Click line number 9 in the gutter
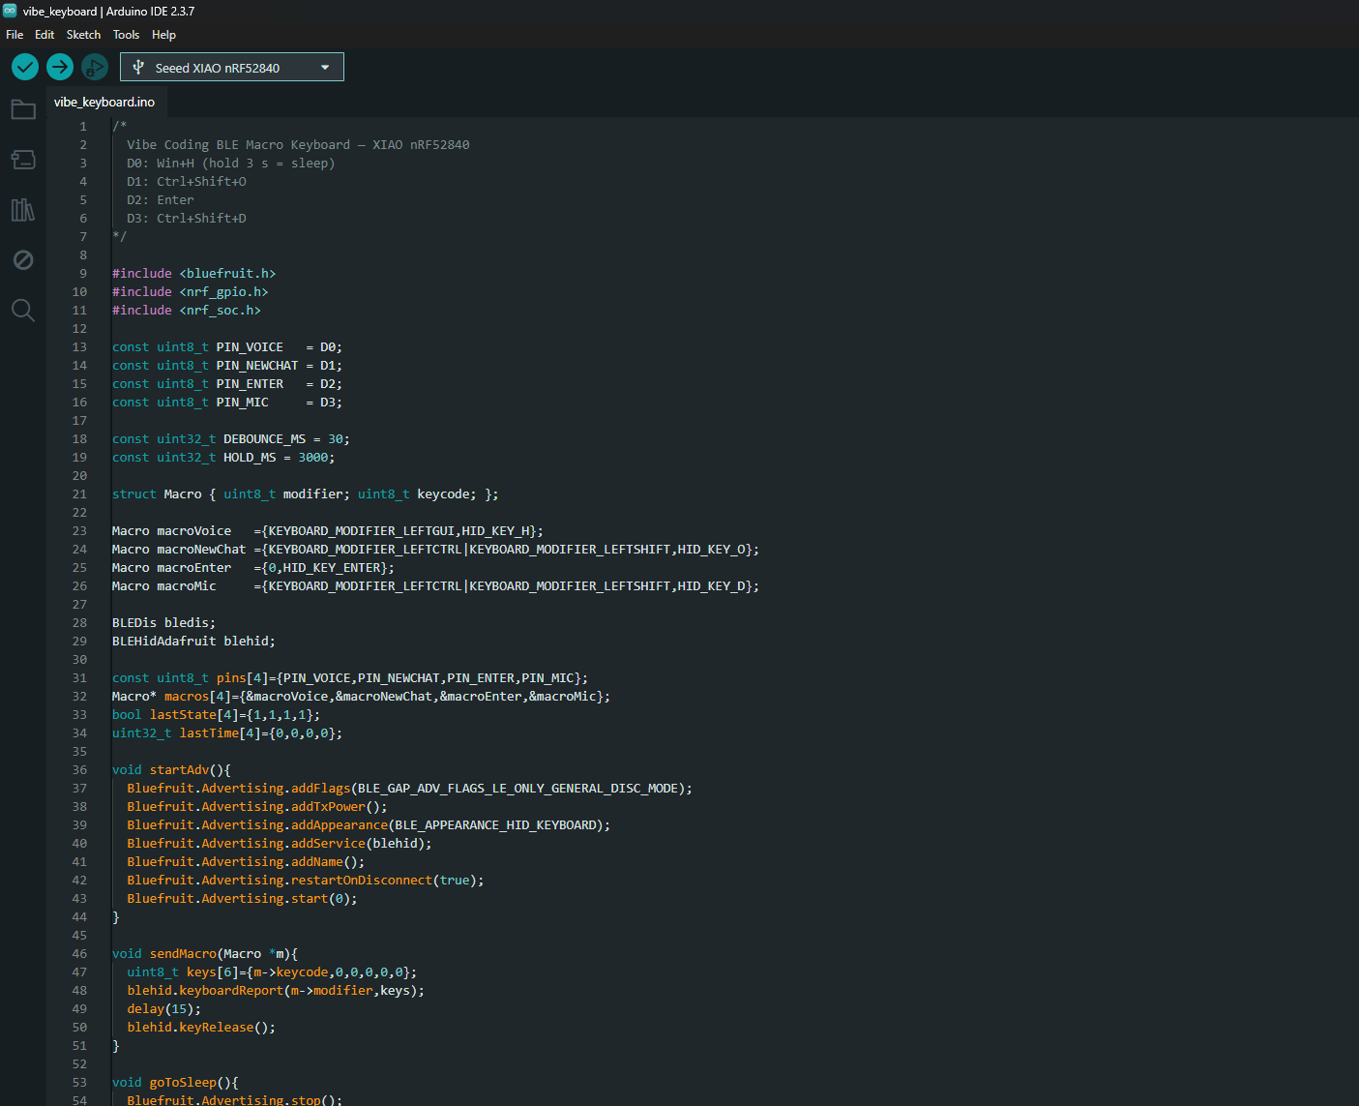This screenshot has width=1359, height=1106. (x=83, y=274)
